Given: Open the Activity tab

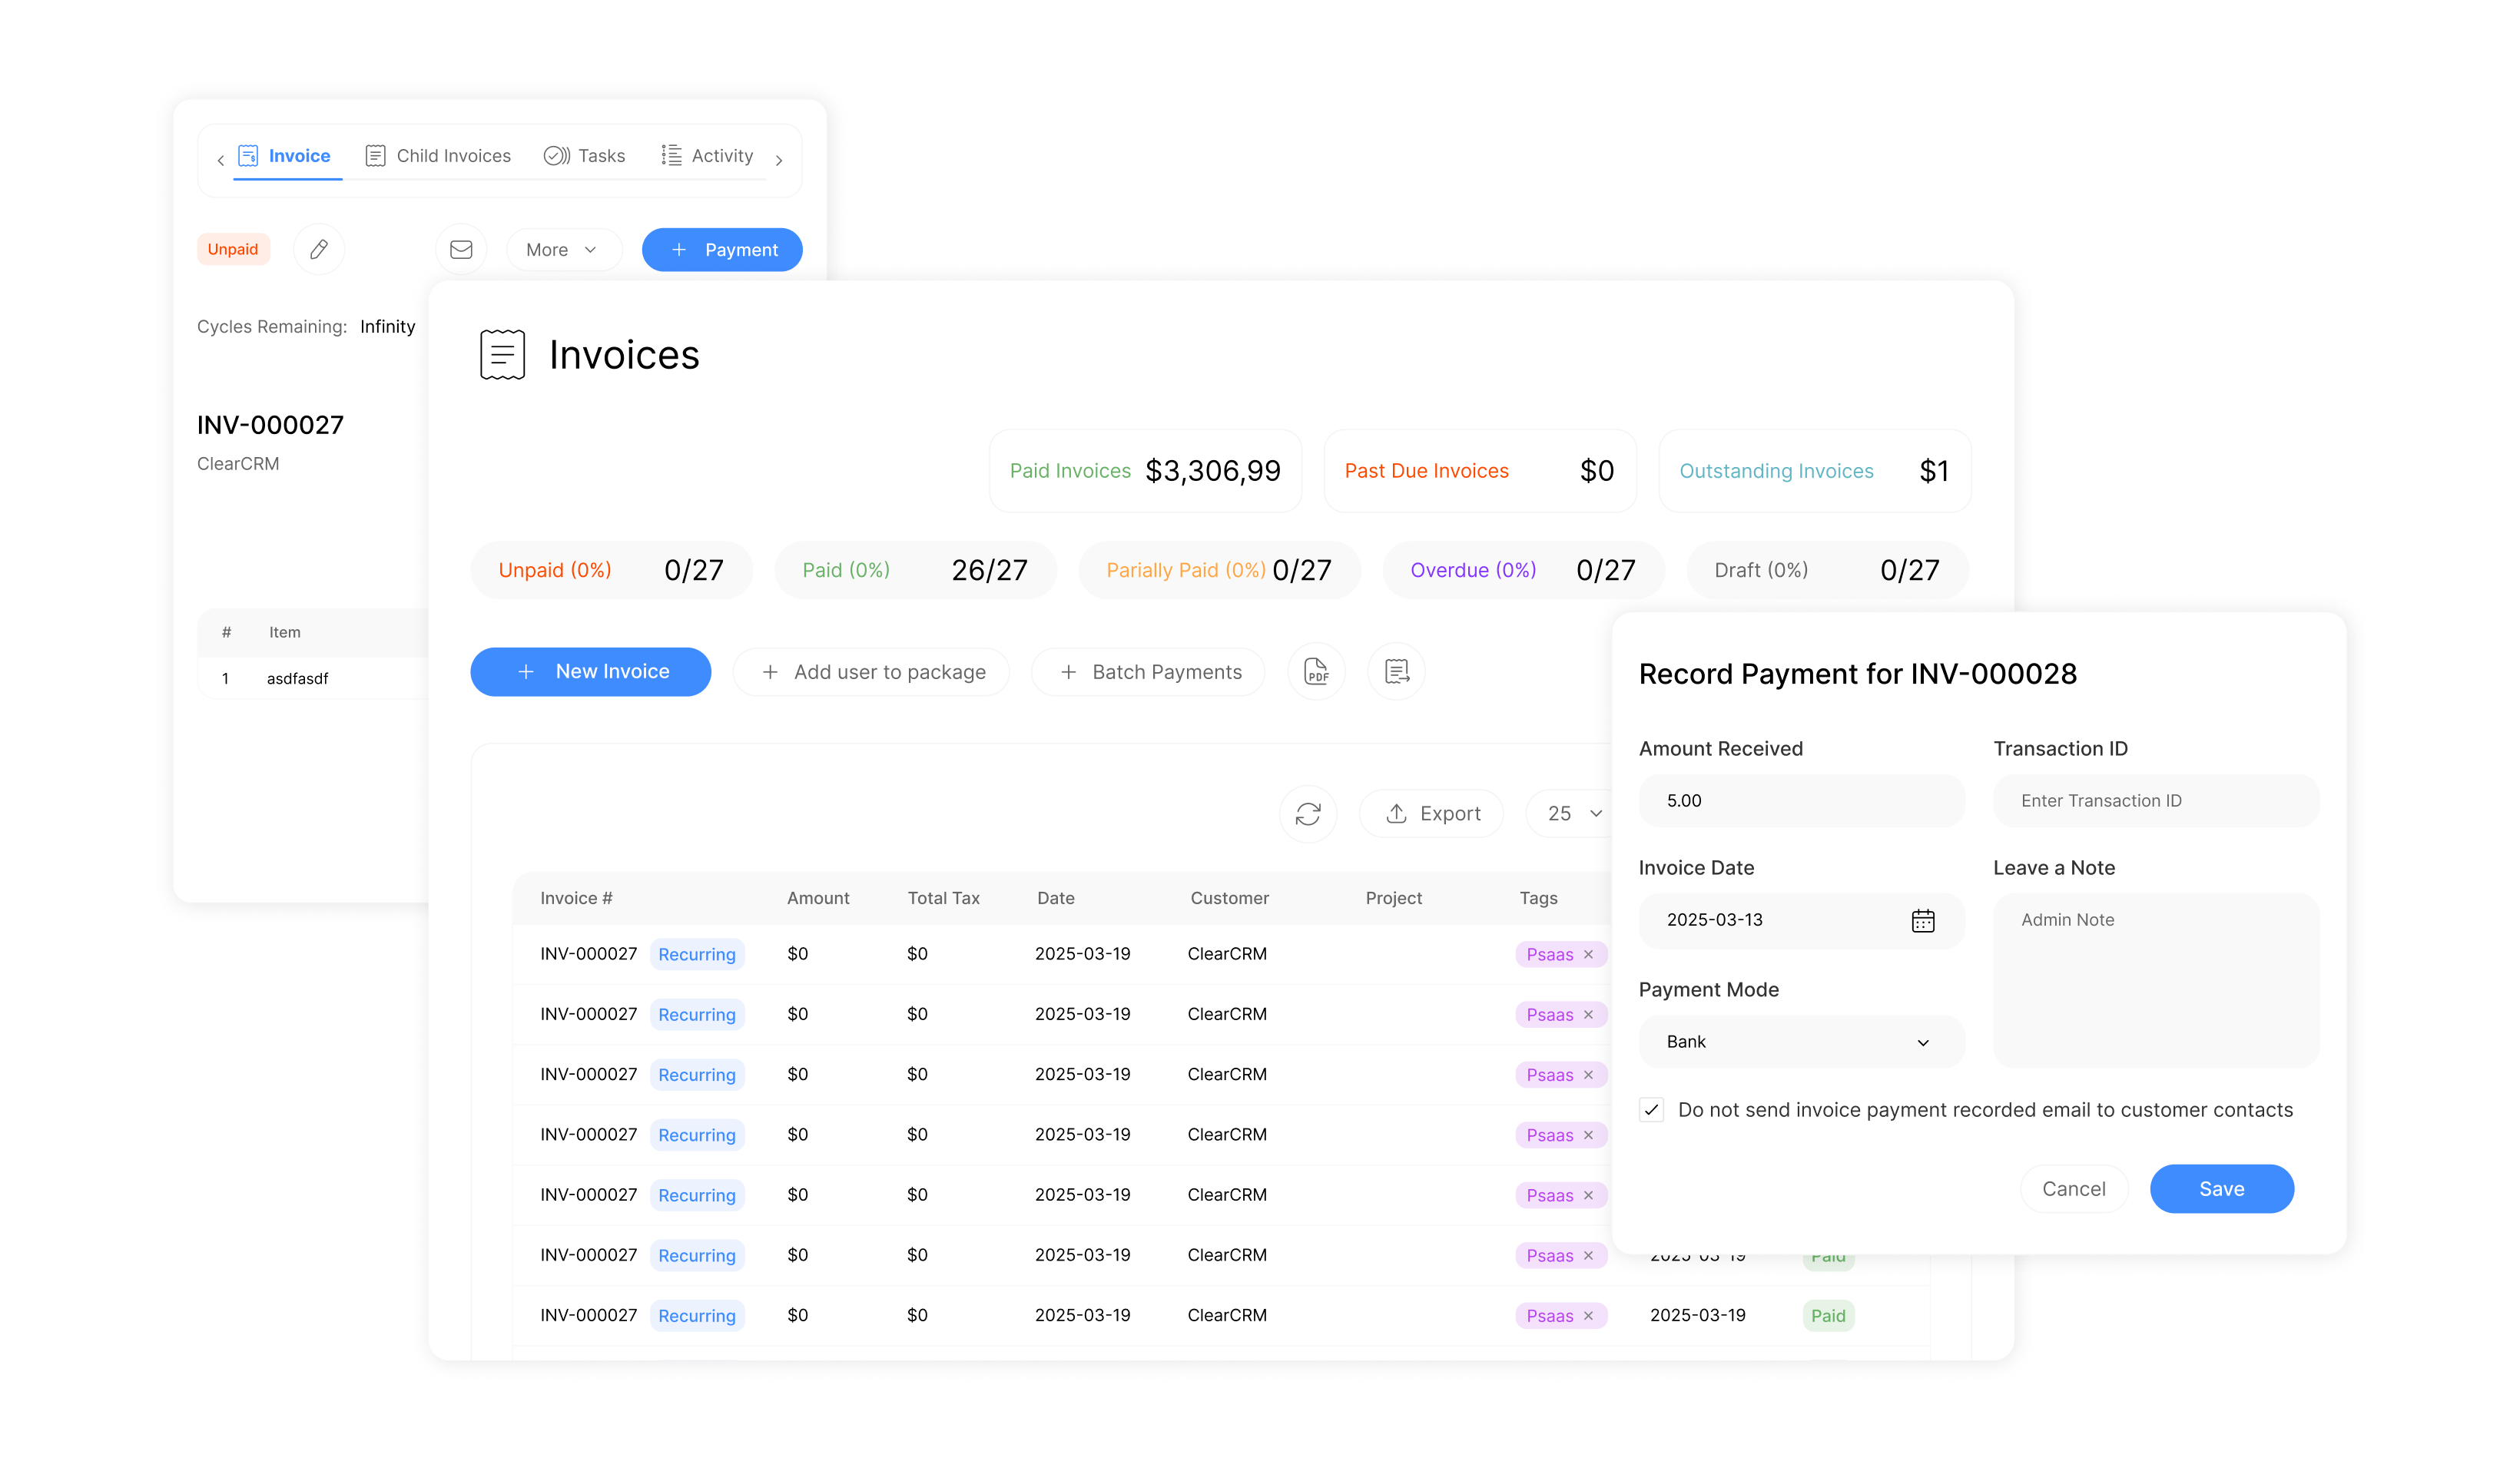Looking at the screenshot, I should coord(707,156).
